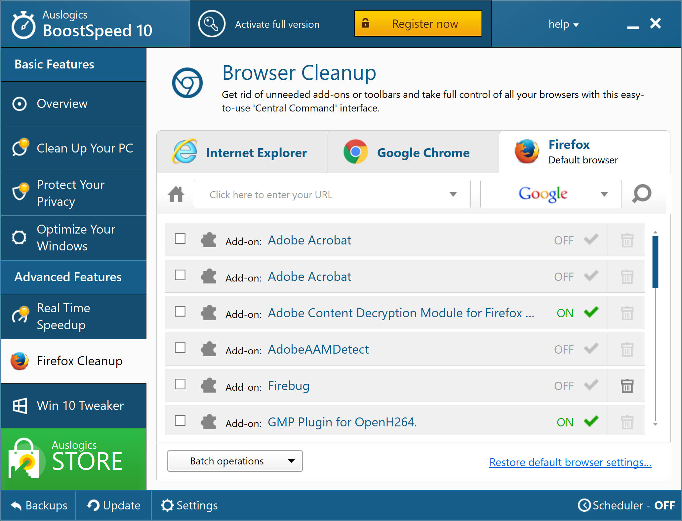Open the Overview section

click(x=62, y=104)
